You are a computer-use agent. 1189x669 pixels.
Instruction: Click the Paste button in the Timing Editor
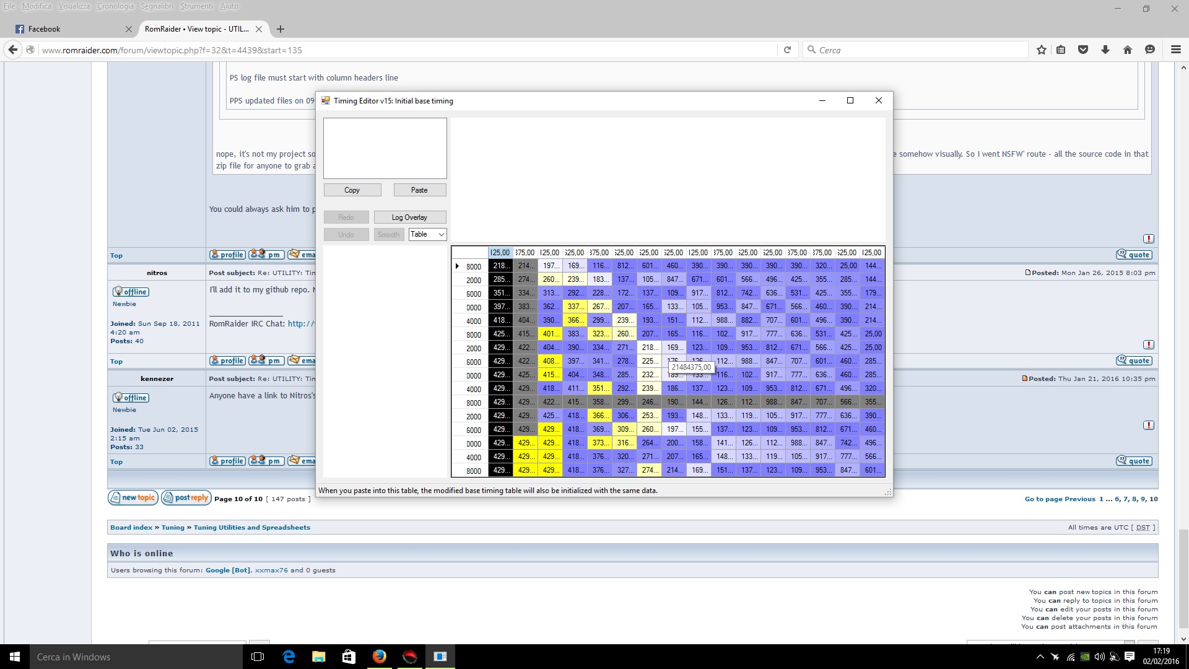click(419, 190)
